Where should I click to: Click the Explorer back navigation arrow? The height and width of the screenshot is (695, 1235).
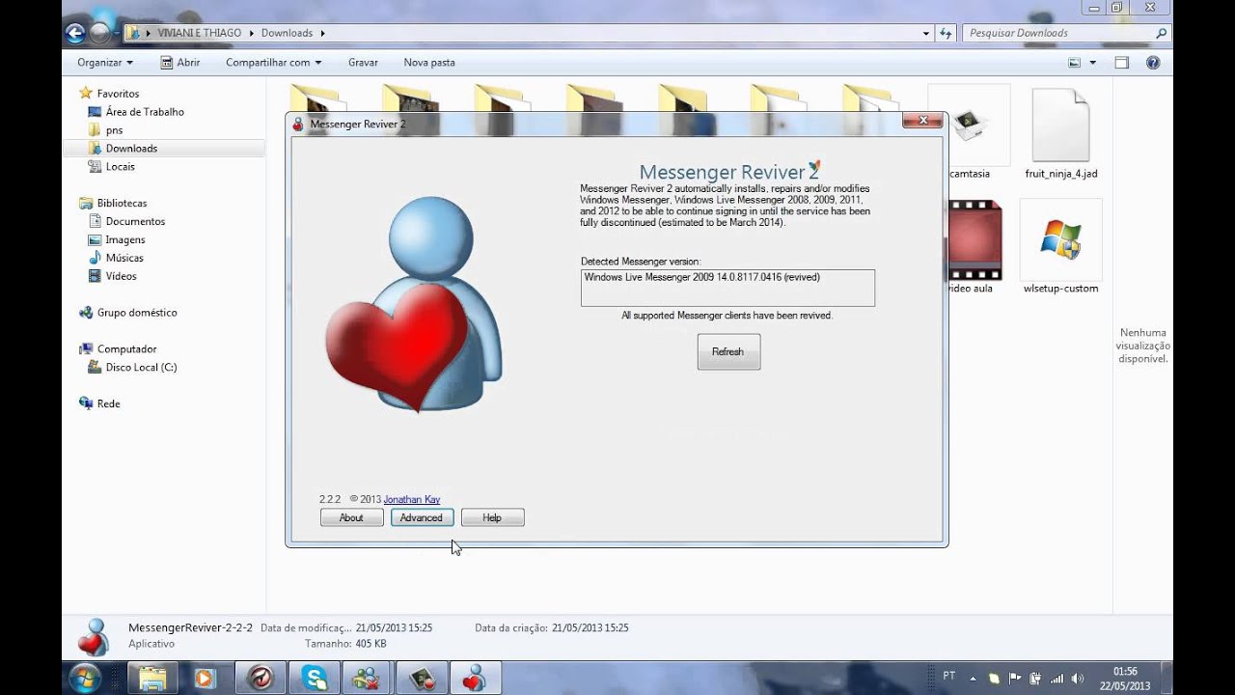[76, 34]
